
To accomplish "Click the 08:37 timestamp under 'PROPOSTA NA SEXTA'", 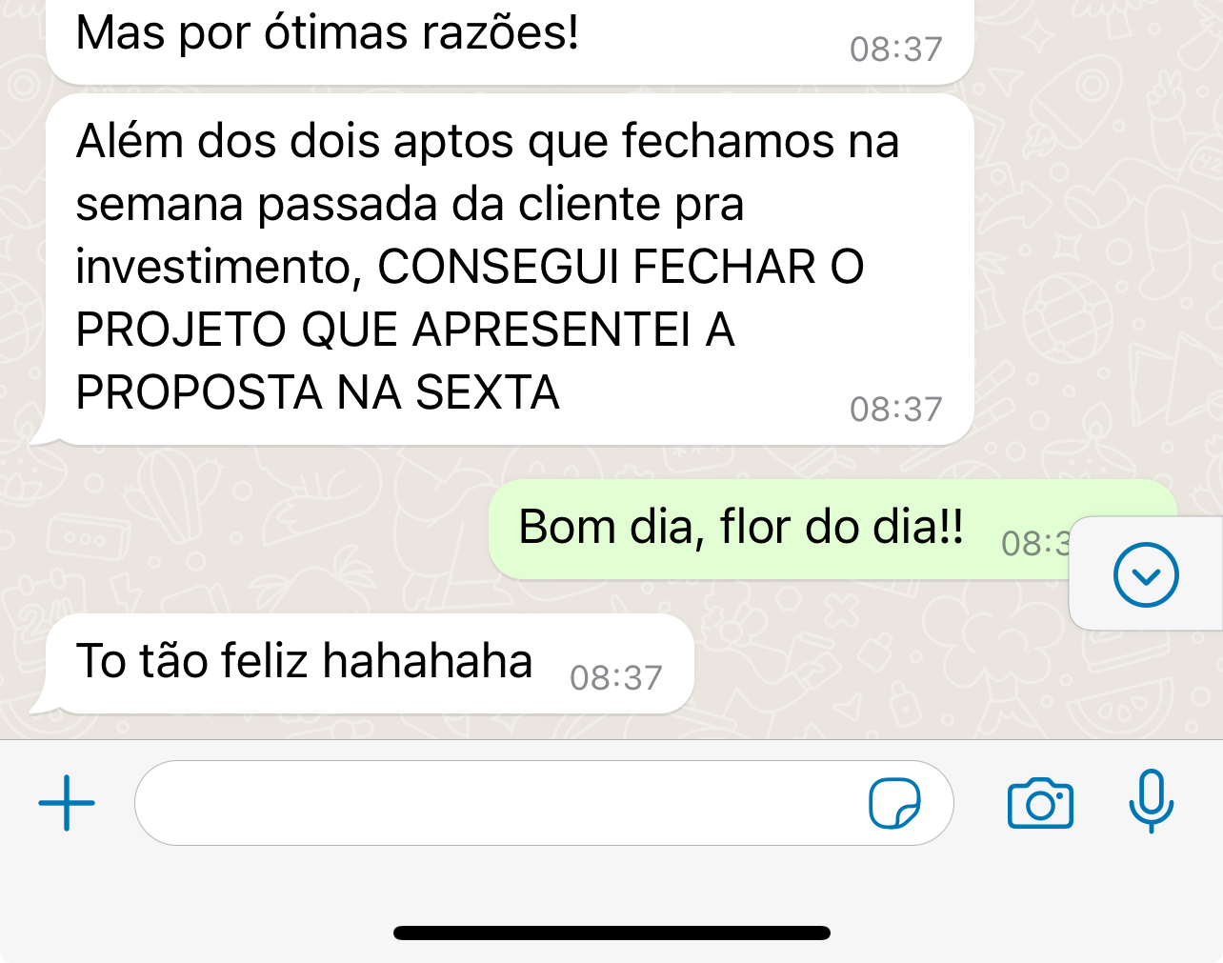I will point(895,409).
